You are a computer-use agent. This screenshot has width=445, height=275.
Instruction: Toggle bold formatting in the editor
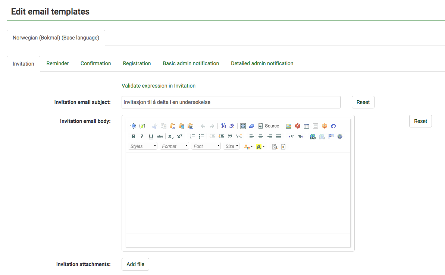133,136
